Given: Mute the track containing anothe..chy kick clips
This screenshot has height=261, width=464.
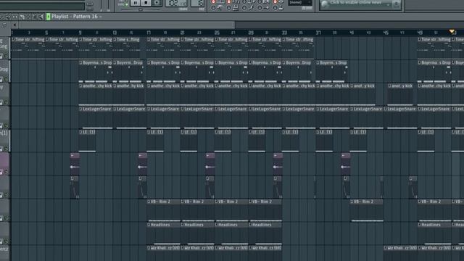Looking at the screenshot, I should 6,102.
